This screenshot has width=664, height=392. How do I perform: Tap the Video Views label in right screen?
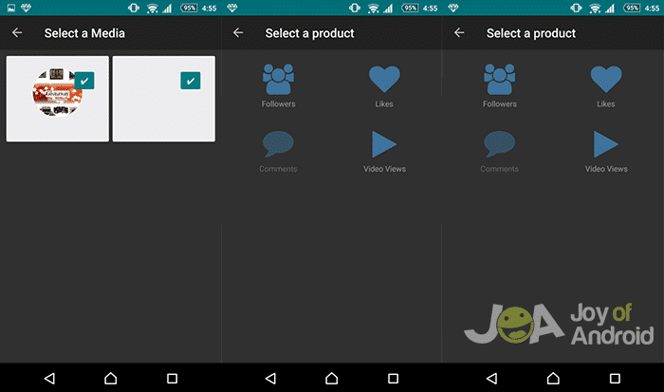(606, 169)
